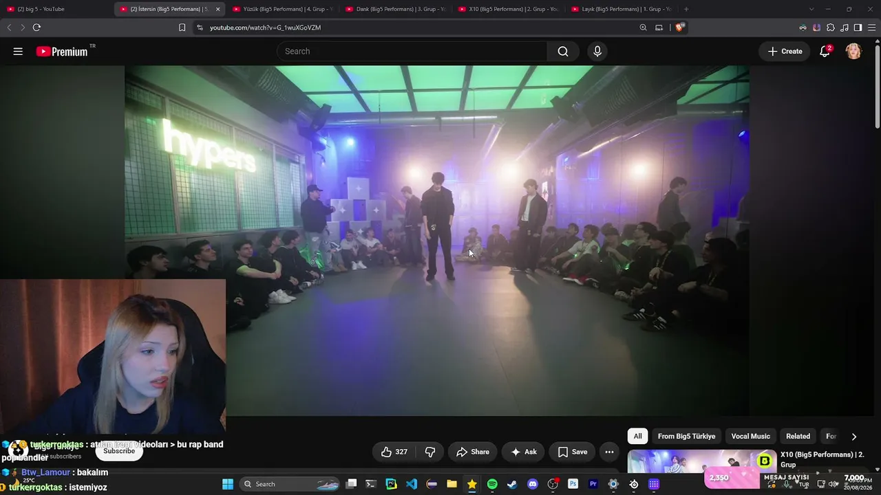
Task: Open the more actions ellipsis menu
Action: (x=609, y=452)
